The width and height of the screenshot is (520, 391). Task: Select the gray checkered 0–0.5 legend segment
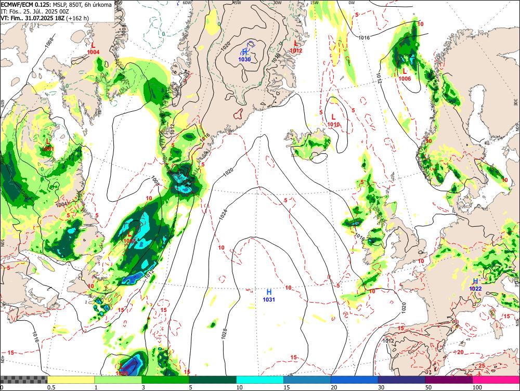pos(23,380)
